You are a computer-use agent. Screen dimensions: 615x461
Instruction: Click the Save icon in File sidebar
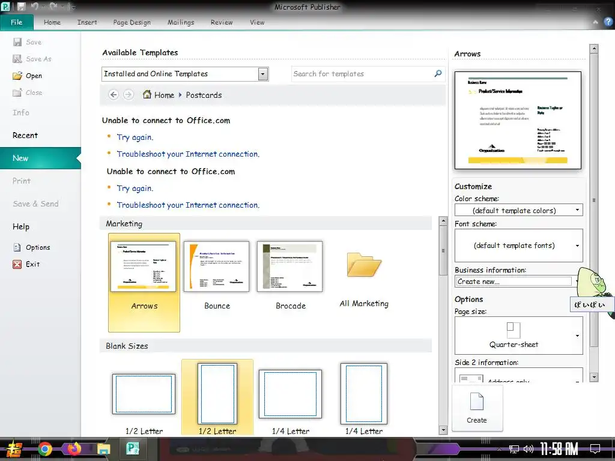(x=17, y=42)
